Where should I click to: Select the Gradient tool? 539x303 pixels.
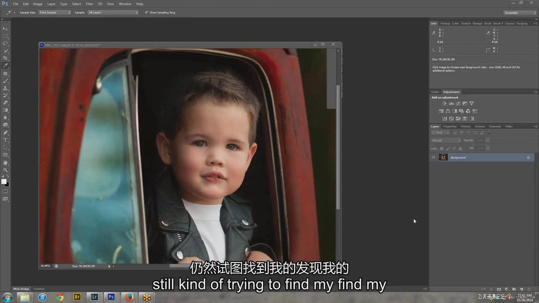5,110
